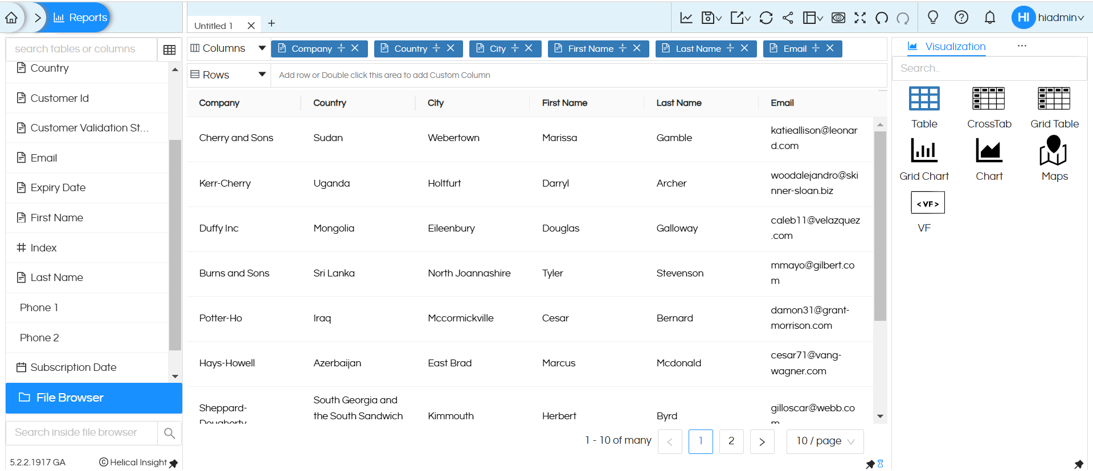Click the table grid icon beside search
This screenshot has height=471, width=1093.
pyautogui.click(x=169, y=49)
